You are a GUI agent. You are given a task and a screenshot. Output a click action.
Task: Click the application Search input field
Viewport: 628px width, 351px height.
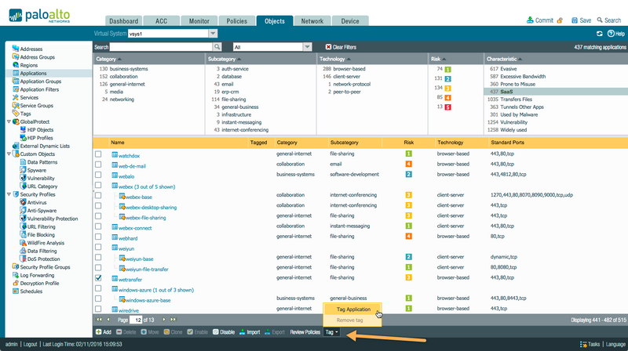click(159, 47)
